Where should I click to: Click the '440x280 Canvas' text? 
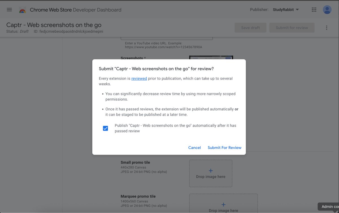click(x=133, y=167)
